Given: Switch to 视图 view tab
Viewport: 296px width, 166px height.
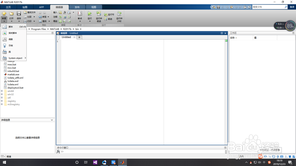Looking at the screenshot, I should (x=94, y=7).
